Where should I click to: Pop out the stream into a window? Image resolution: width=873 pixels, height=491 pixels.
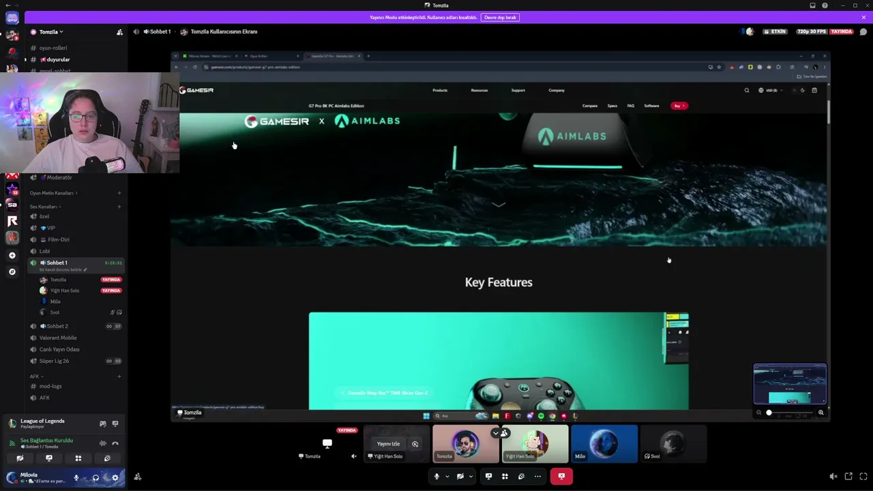tap(848, 477)
